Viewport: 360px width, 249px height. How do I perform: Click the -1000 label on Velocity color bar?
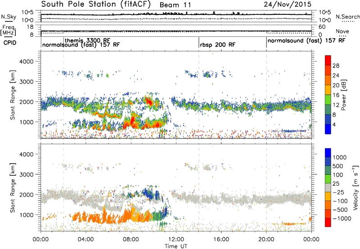pyautogui.click(x=342, y=218)
